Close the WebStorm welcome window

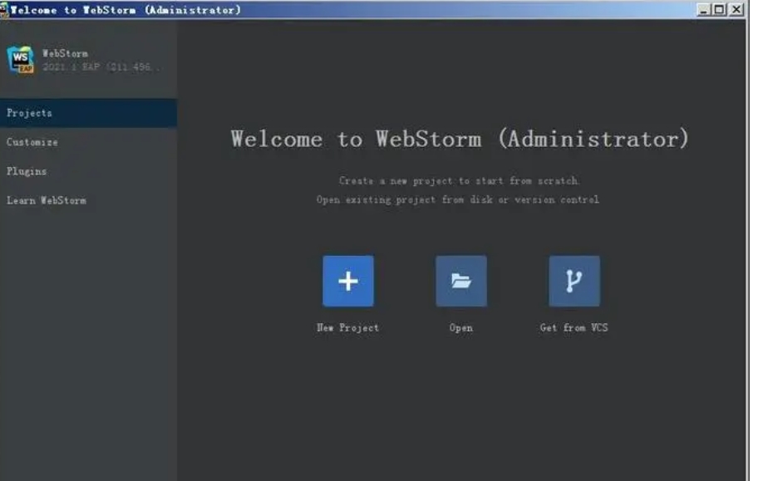point(736,9)
